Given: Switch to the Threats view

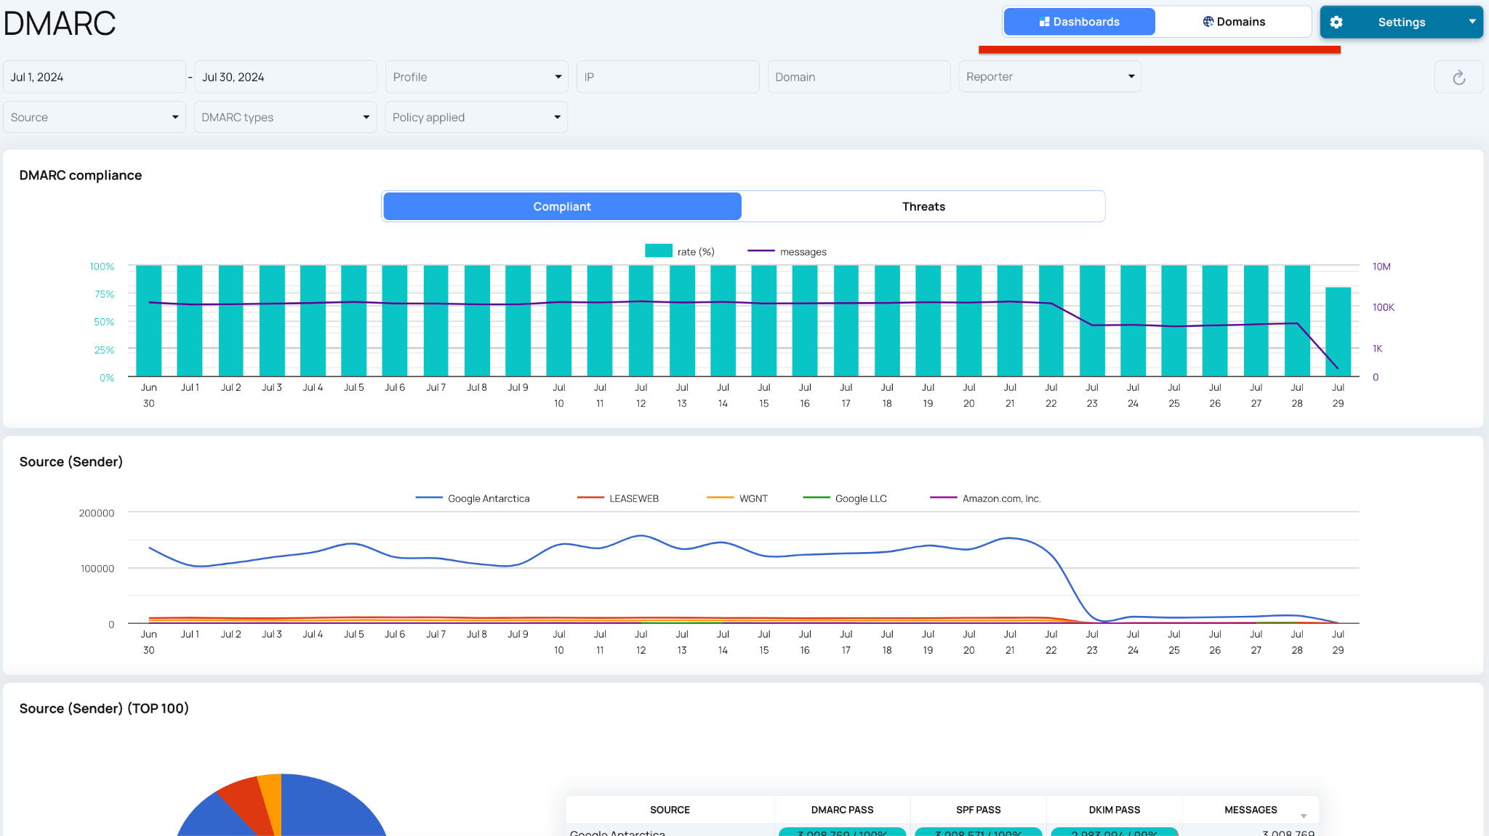Looking at the screenshot, I should click(923, 206).
